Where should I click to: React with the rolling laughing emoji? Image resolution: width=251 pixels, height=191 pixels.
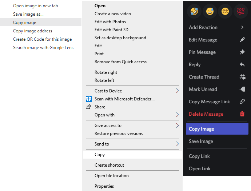(x=194, y=11)
